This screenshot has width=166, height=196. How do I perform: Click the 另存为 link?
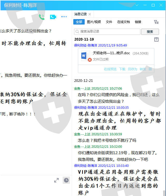click(132, 69)
